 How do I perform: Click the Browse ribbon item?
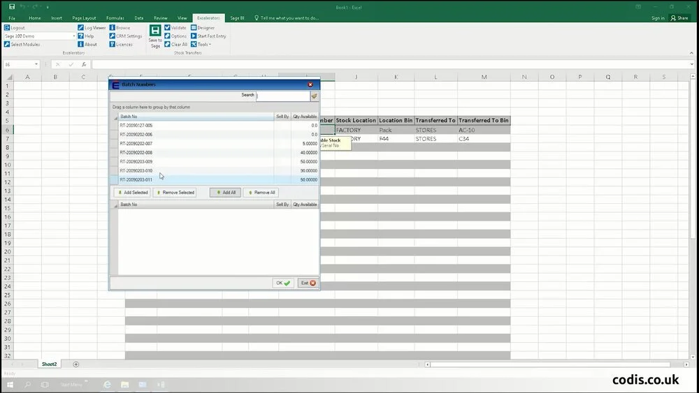(120, 28)
